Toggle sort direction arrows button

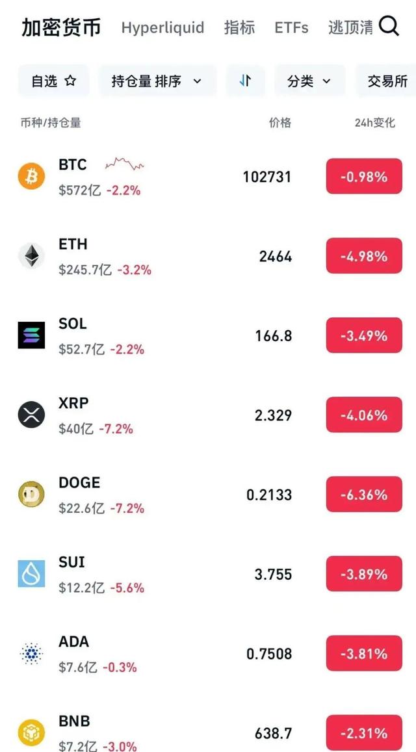[x=245, y=81]
